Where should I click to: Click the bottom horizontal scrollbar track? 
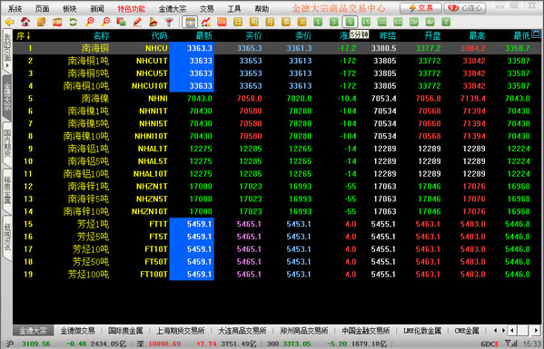(x=523, y=330)
